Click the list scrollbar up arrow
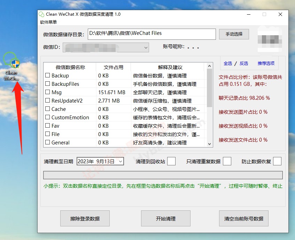Viewport: 295px width, 240px height. tap(209, 66)
